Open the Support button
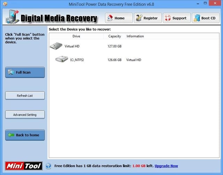The width and height of the screenshot is (223, 175). tap(177, 18)
